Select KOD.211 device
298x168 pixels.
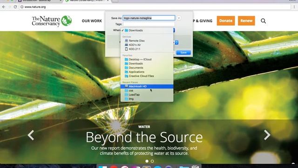[147, 49]
